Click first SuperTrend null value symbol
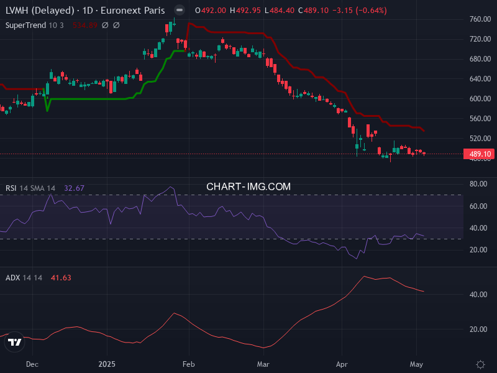497x373 pixels. click(x=105, y=25)
